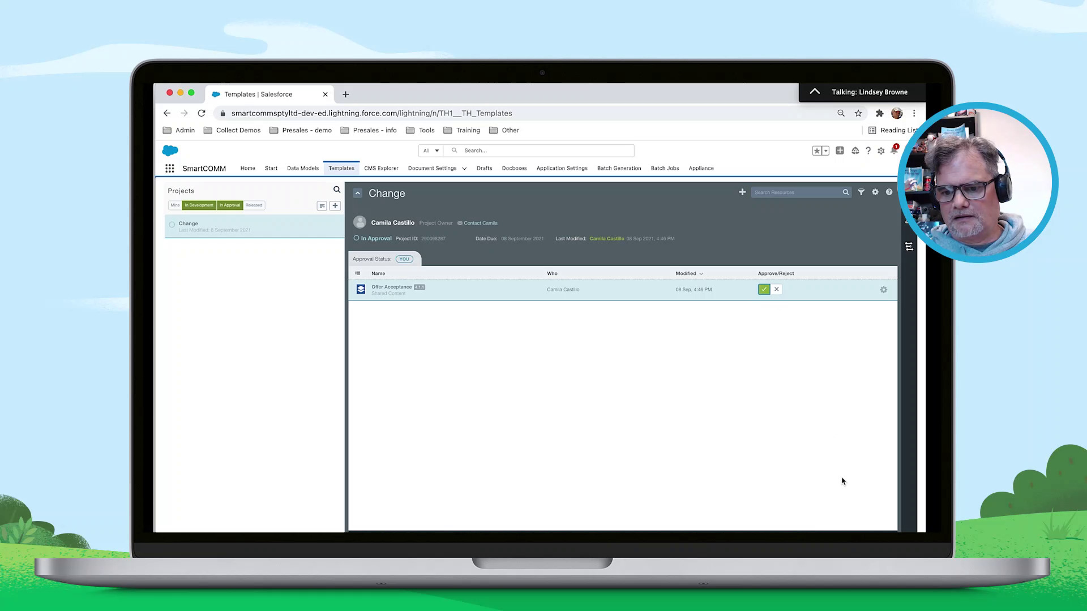Open the resource settings gear icon
The height and width of the screenshot is (611, 1087).
pyautogui.click(x=875, y=192)
